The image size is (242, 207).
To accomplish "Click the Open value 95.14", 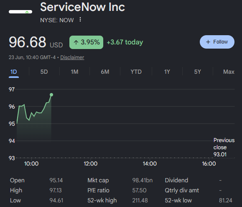I will click(56, 180).
